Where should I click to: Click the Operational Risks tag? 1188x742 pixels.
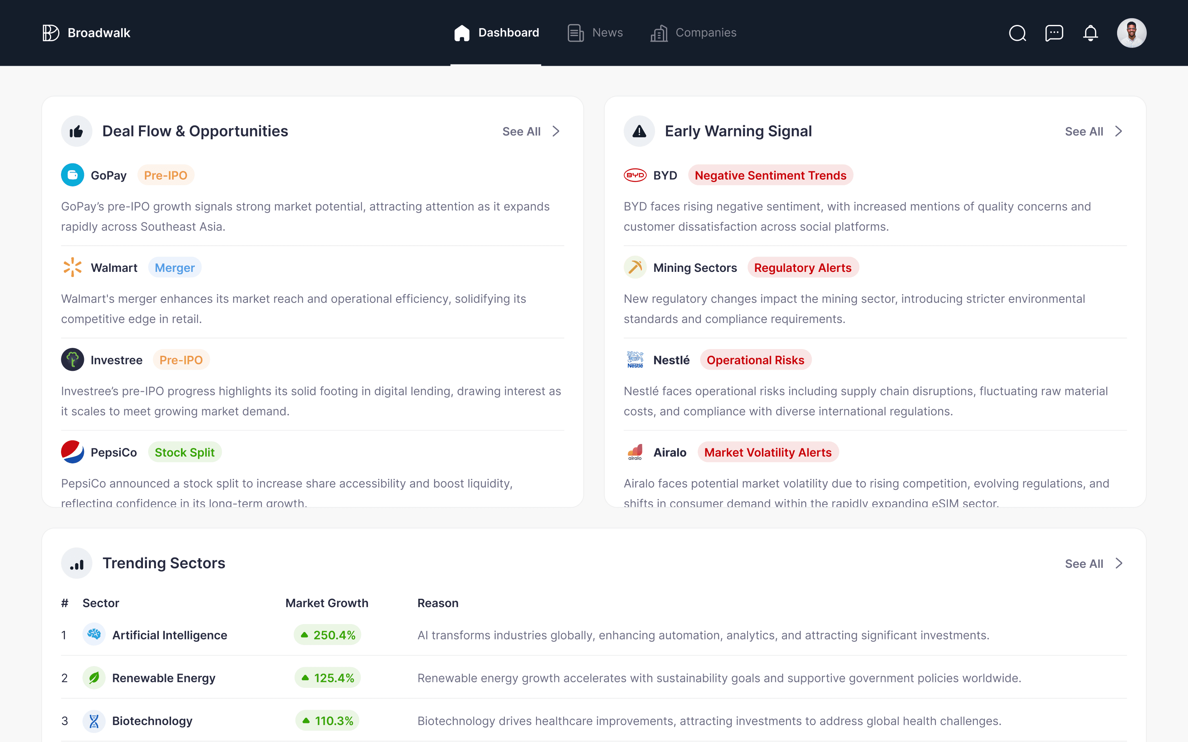[756, 360]
